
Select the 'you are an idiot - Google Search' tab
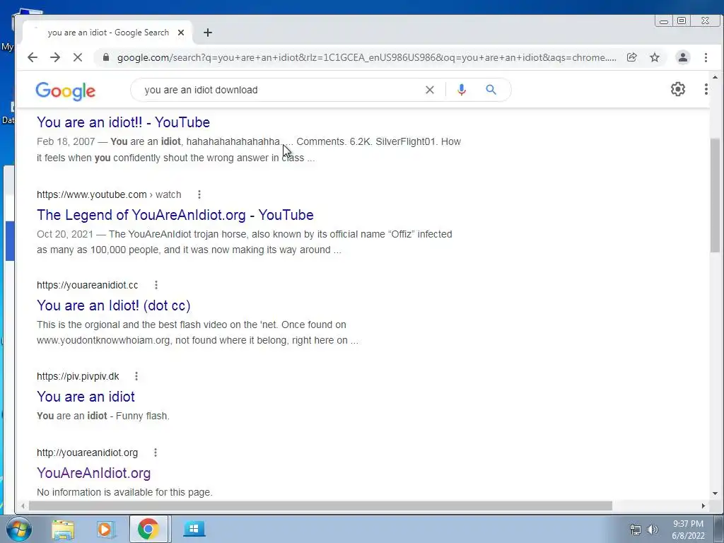tap(108, 33)
